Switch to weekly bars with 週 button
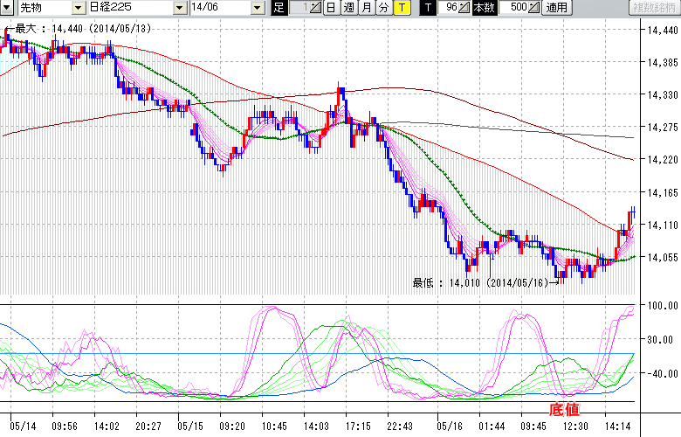This screenshot has width=681, height=437. [x=348, y=8]
